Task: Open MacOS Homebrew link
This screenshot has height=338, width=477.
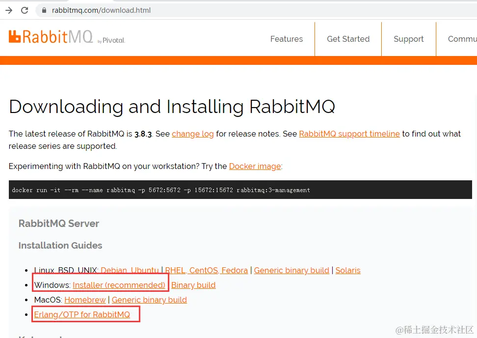Action: (85, 300)
